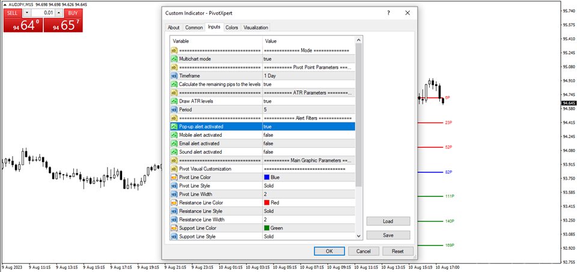Switch to the Common tab
Viewport: 577px width, 272px height.
(194, 28)
